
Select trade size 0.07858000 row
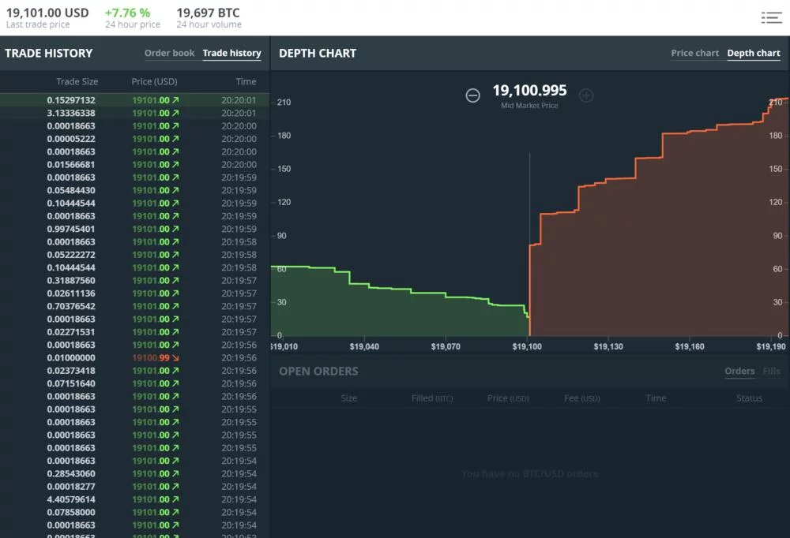(x=134, y=512)
